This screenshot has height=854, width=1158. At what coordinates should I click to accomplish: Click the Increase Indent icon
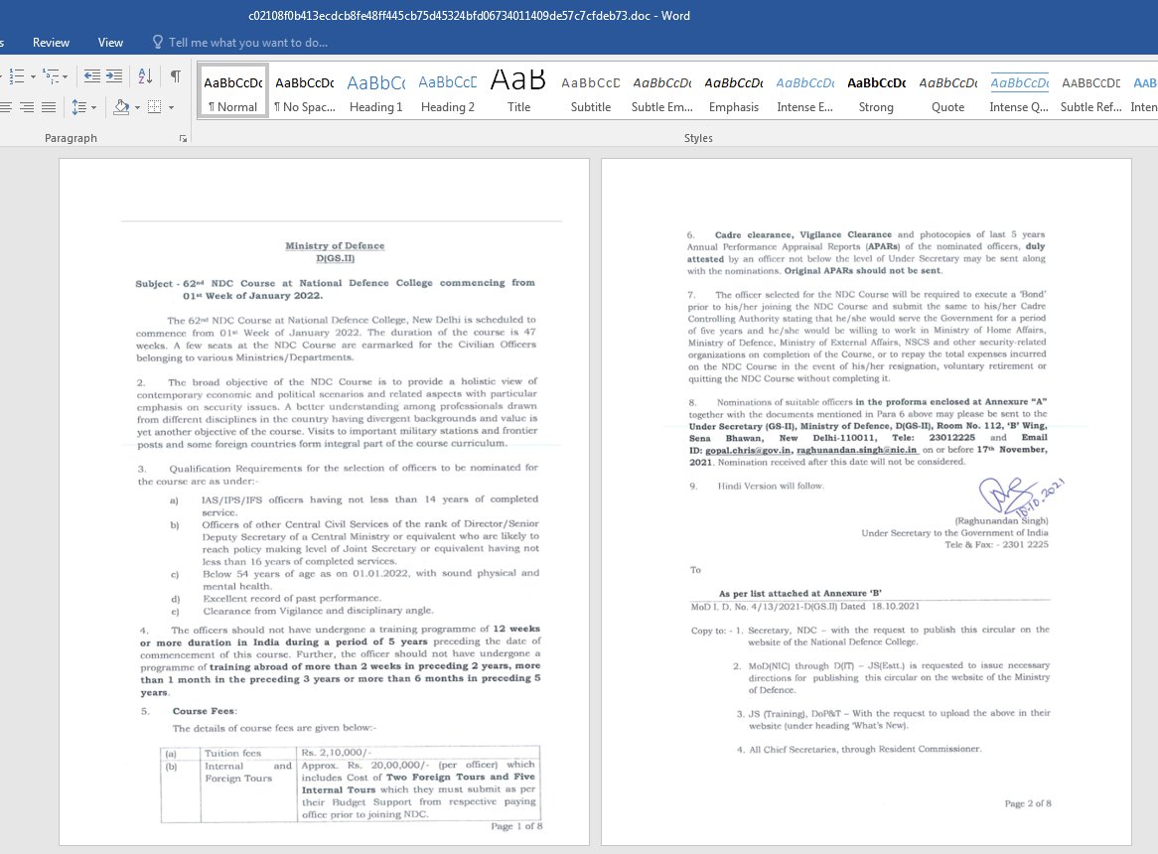pos(114,76)
